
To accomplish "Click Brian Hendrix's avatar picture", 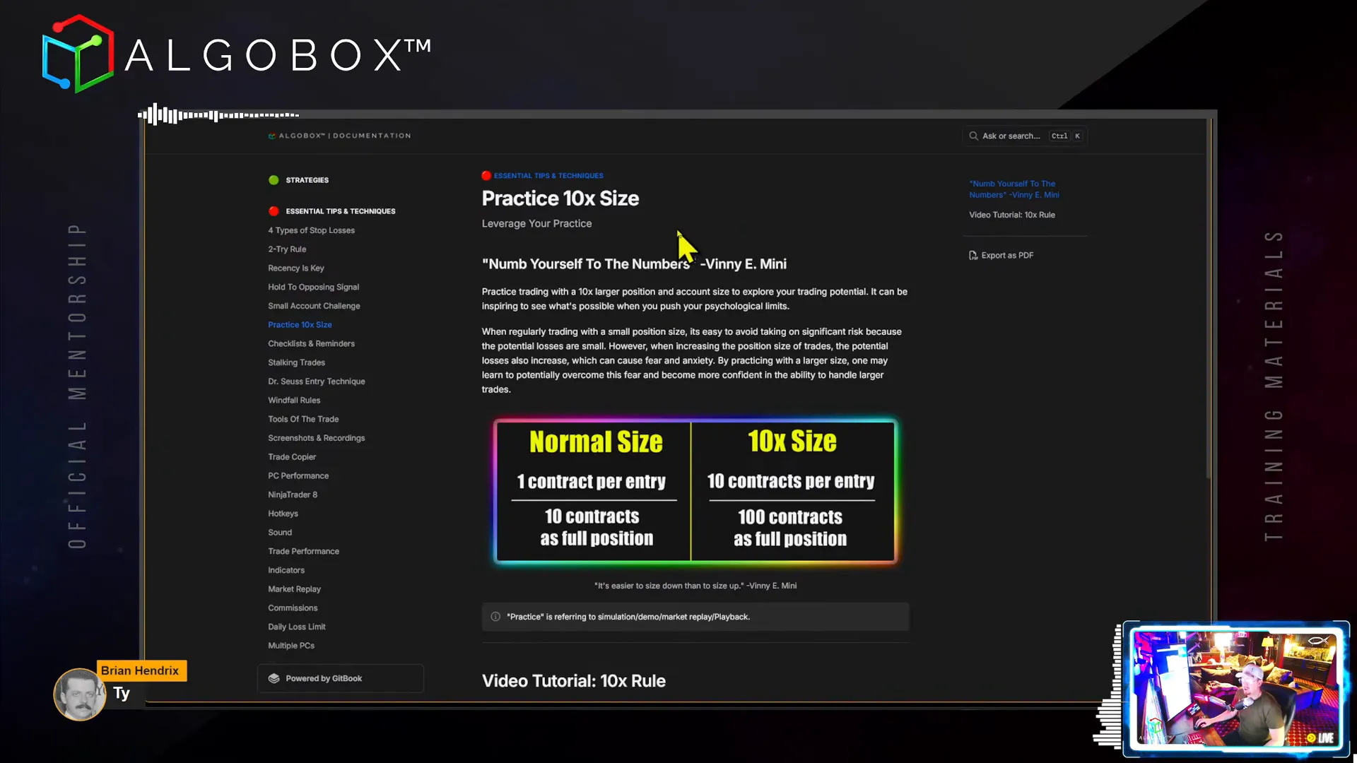I will [x=79, y=694].
